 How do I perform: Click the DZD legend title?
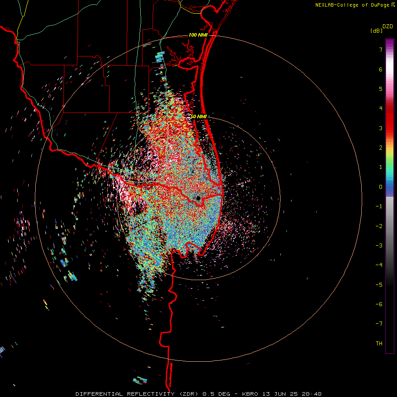(388, 26)
